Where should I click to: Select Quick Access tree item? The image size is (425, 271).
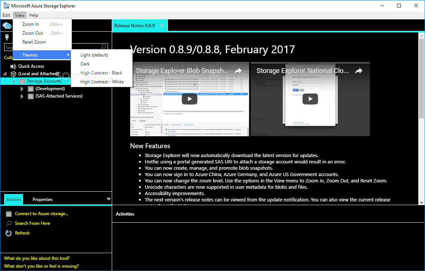pyautogui.click(x=31, y=66)
